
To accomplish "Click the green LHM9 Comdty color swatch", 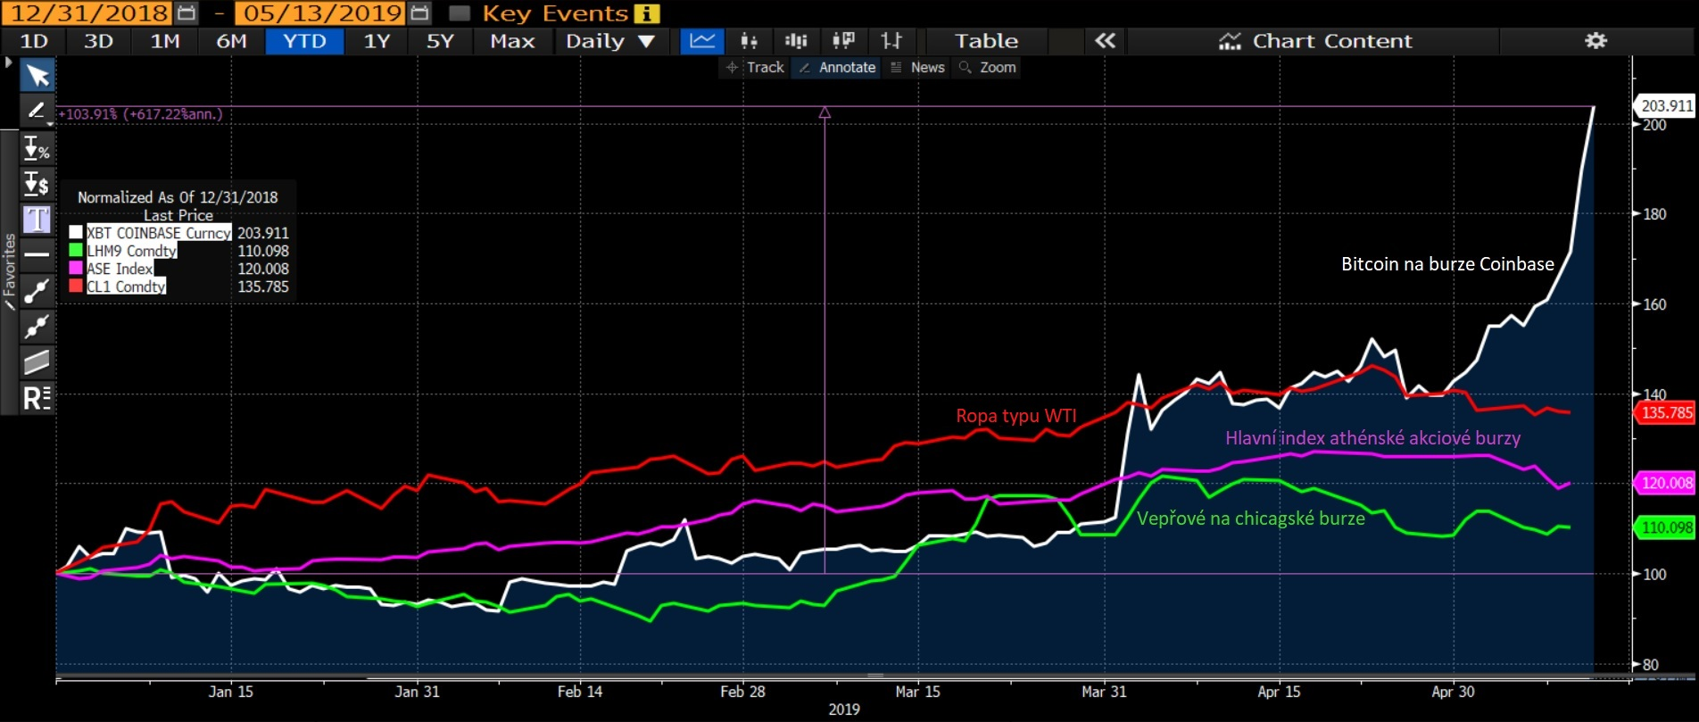I will 76,251.
